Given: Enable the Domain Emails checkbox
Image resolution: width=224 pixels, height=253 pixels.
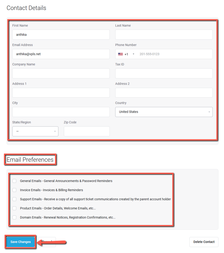Looking at the screenshot, I should (x=14, y=217).
